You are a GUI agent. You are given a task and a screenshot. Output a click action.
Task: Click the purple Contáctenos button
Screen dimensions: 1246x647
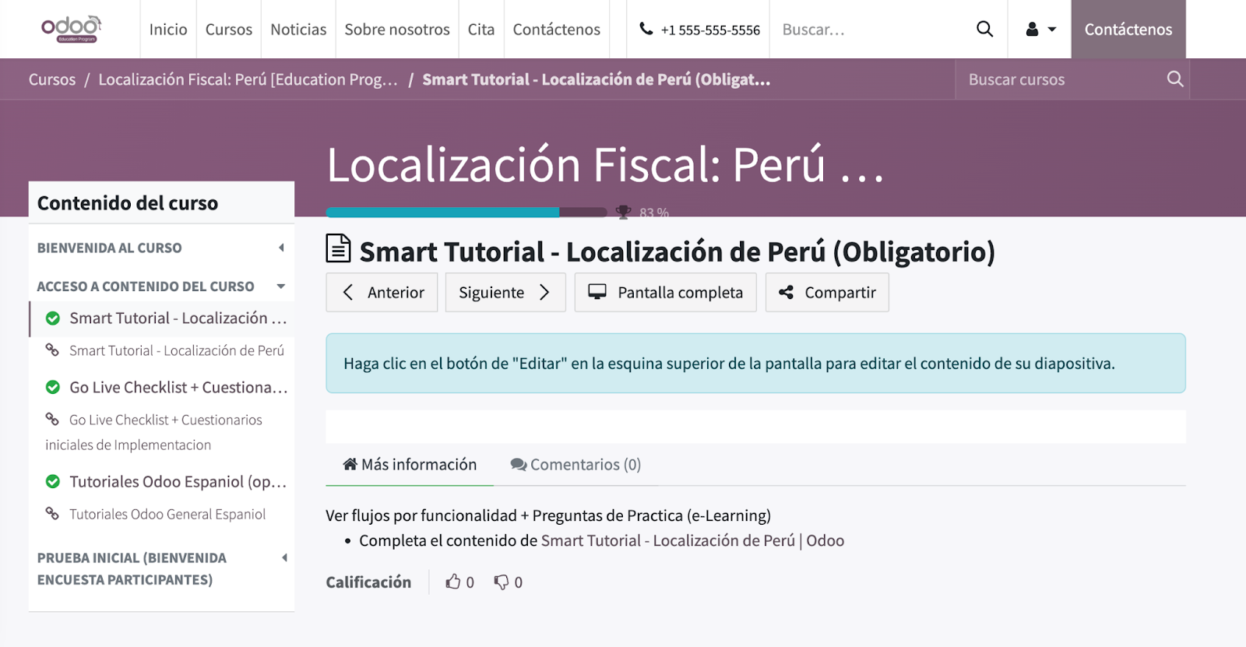point(1128,29)
